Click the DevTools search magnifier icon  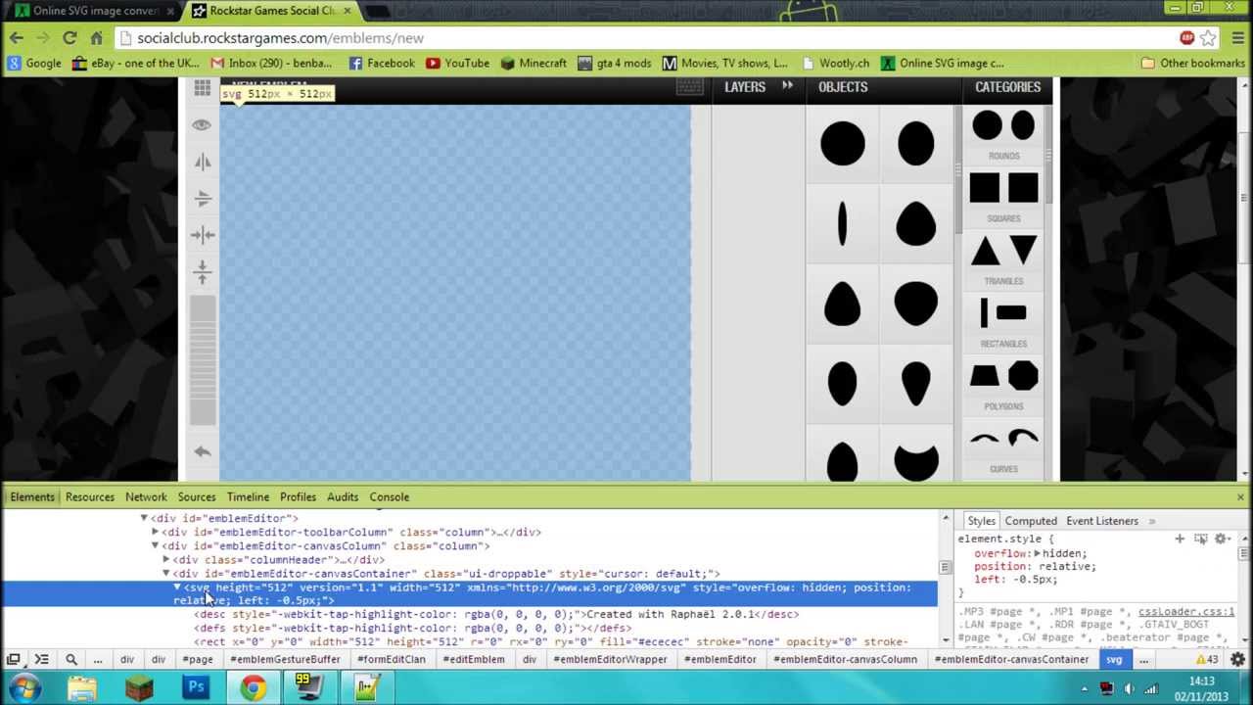(70, 660)
